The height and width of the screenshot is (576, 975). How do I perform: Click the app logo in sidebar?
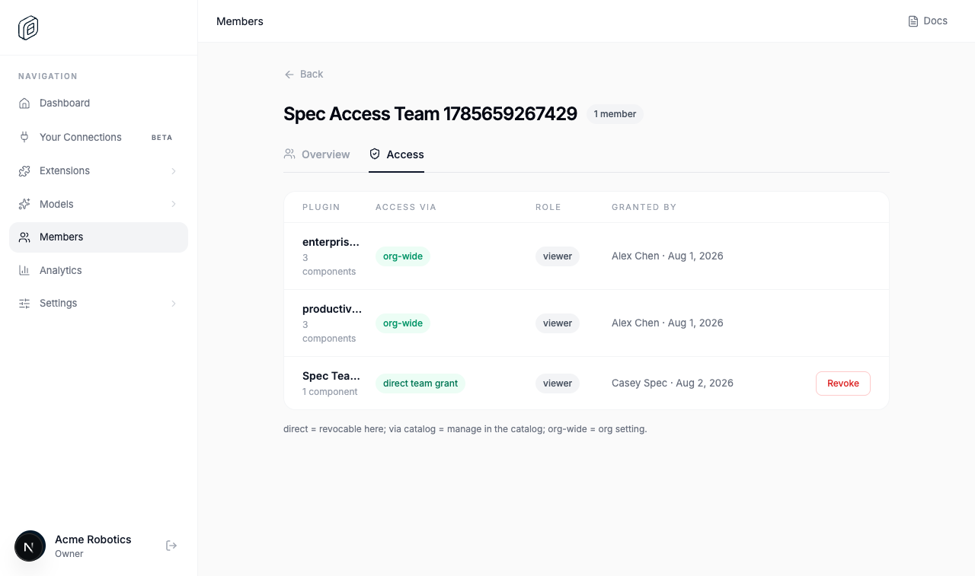[x=28, y=28]
